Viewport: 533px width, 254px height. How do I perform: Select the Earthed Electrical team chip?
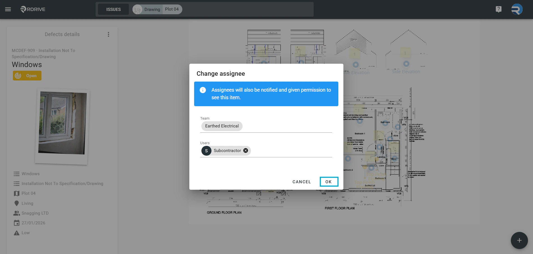tap(222, 126)
